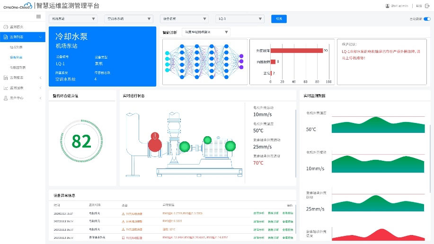Select 站点列表 in the sidebar submenu
The width and height of the screenshot is (434, 244).
point(17,47)
